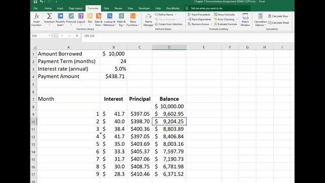This screenshot has height=183, width=325.
Task: Click the balance cell $ 6,371.52
Action: tap(169, 174)
